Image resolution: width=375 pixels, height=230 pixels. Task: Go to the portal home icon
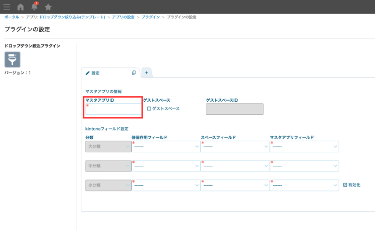click(21, 7)
